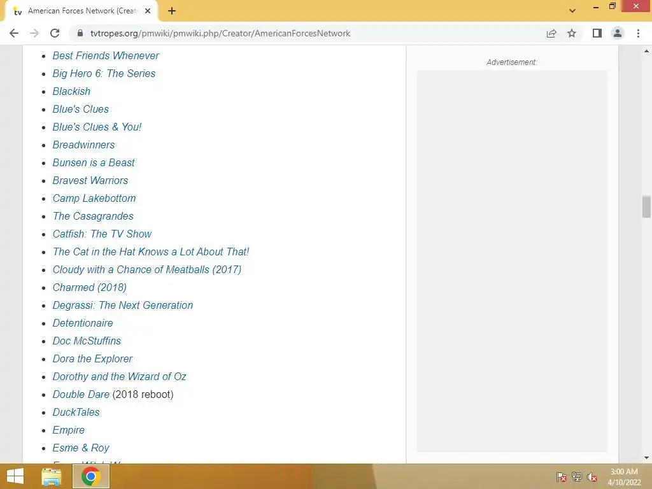Open Best Friends Whenever link
Screen dimensions: 652x489
(106, 56)
